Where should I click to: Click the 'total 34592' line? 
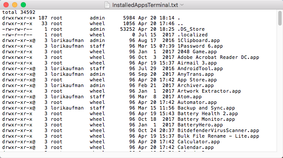pyautogui.click(x=19, y=12)
